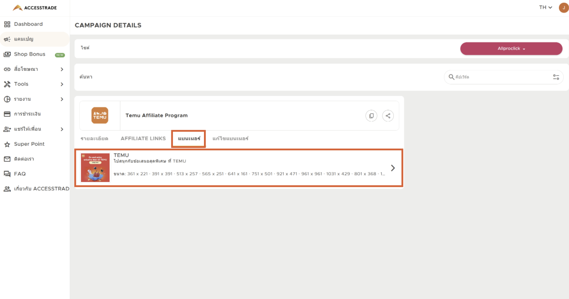Click the link icon beside สื่อโฆษณา
The height and width of the screenshot is (299, 569).
tap(7, 69)
